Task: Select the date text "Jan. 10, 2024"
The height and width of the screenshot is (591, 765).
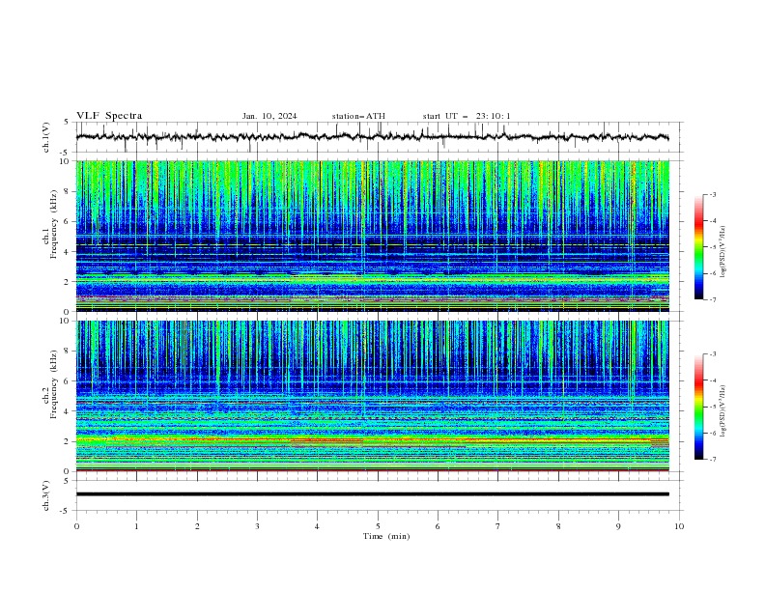Action: point(269,116)
